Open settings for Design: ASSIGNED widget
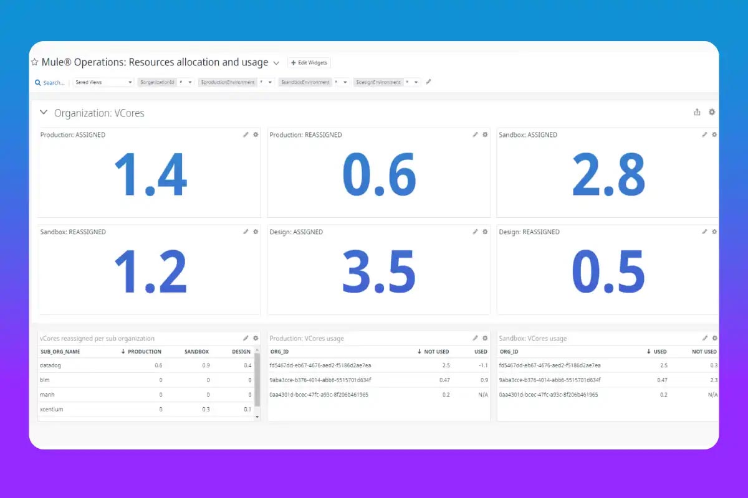 [485, 232]
